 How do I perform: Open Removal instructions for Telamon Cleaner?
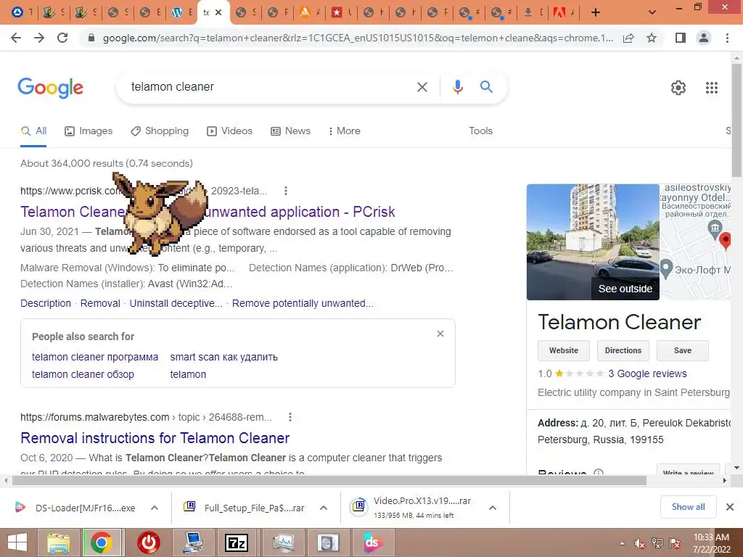(155, 438)
